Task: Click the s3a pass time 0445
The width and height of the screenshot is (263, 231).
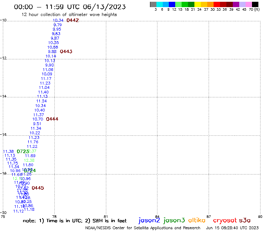Action: 38,188
